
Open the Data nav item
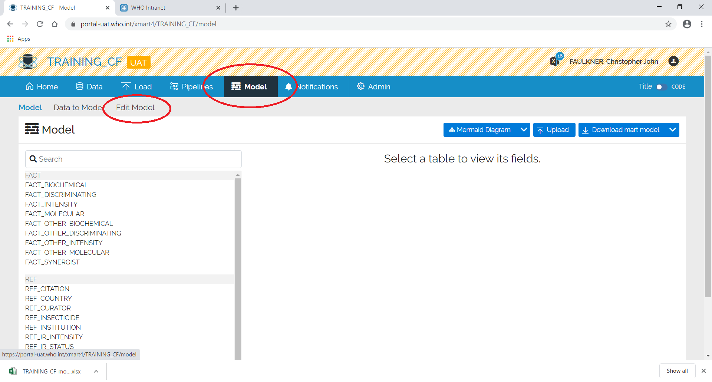[89, 87]
